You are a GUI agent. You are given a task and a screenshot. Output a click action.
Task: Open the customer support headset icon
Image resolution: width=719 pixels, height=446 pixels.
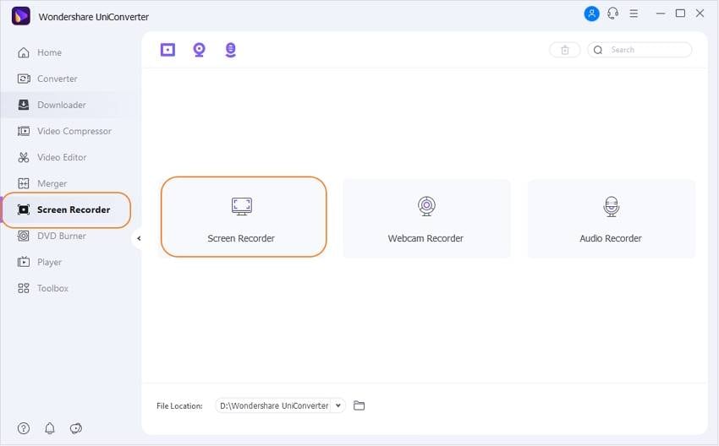(x=613, y=14)
